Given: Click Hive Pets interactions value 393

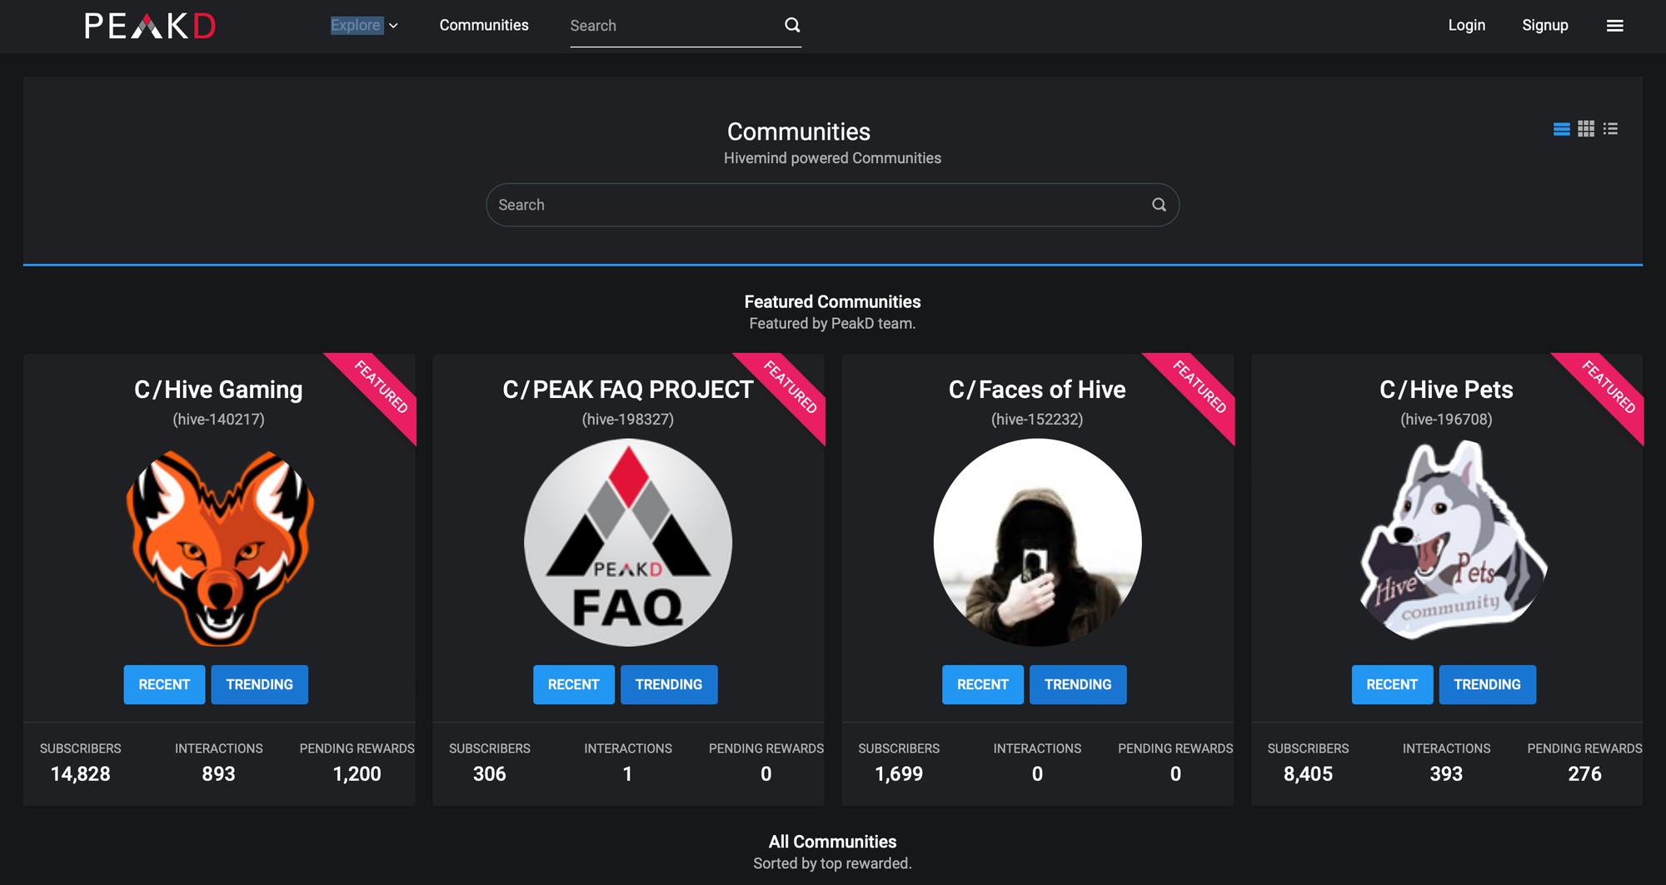Looking at the screenshot, I should click(x=1446, y=774).
